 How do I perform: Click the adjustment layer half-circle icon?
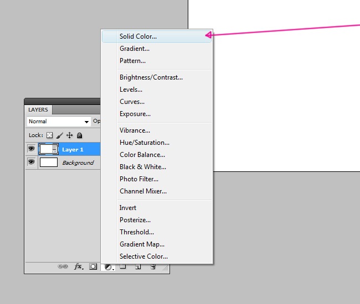pyautogui.click(x=109, y=267)
